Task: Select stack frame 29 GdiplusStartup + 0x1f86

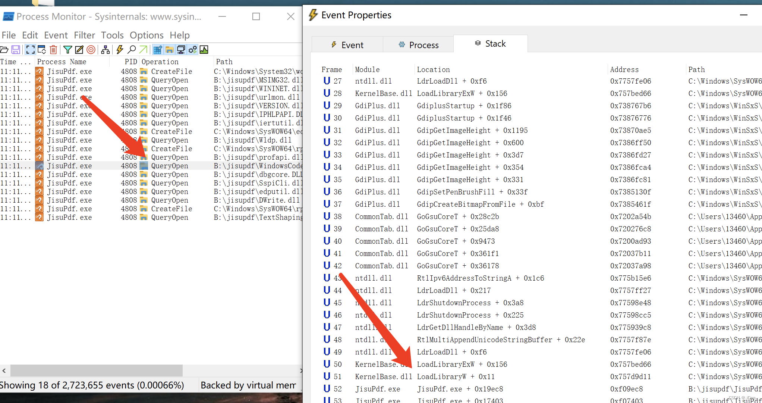Action: point(541,106)
